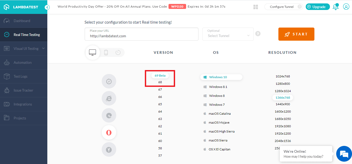The image size is (352, 164).
Task: Select the Edge browser icon
Action: (x=109, y=115)
